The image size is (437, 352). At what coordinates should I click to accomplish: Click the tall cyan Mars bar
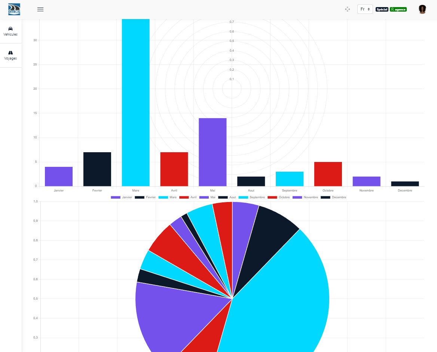(136, 102)
